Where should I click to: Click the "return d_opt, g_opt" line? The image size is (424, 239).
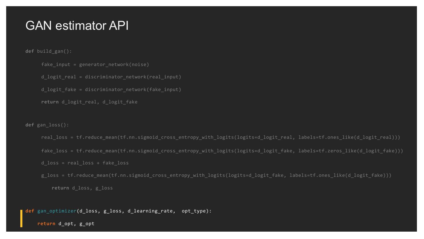click(66, 223)
